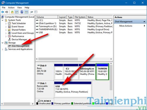The height and width of the screenshot is (110, 147).
Task: Expand the Performance node
Action: 6,36
